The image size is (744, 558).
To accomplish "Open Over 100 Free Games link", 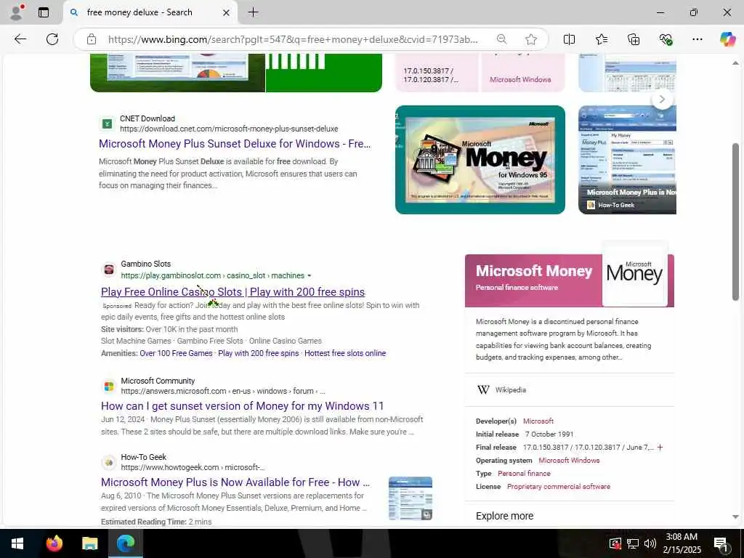I will (176, 354).
